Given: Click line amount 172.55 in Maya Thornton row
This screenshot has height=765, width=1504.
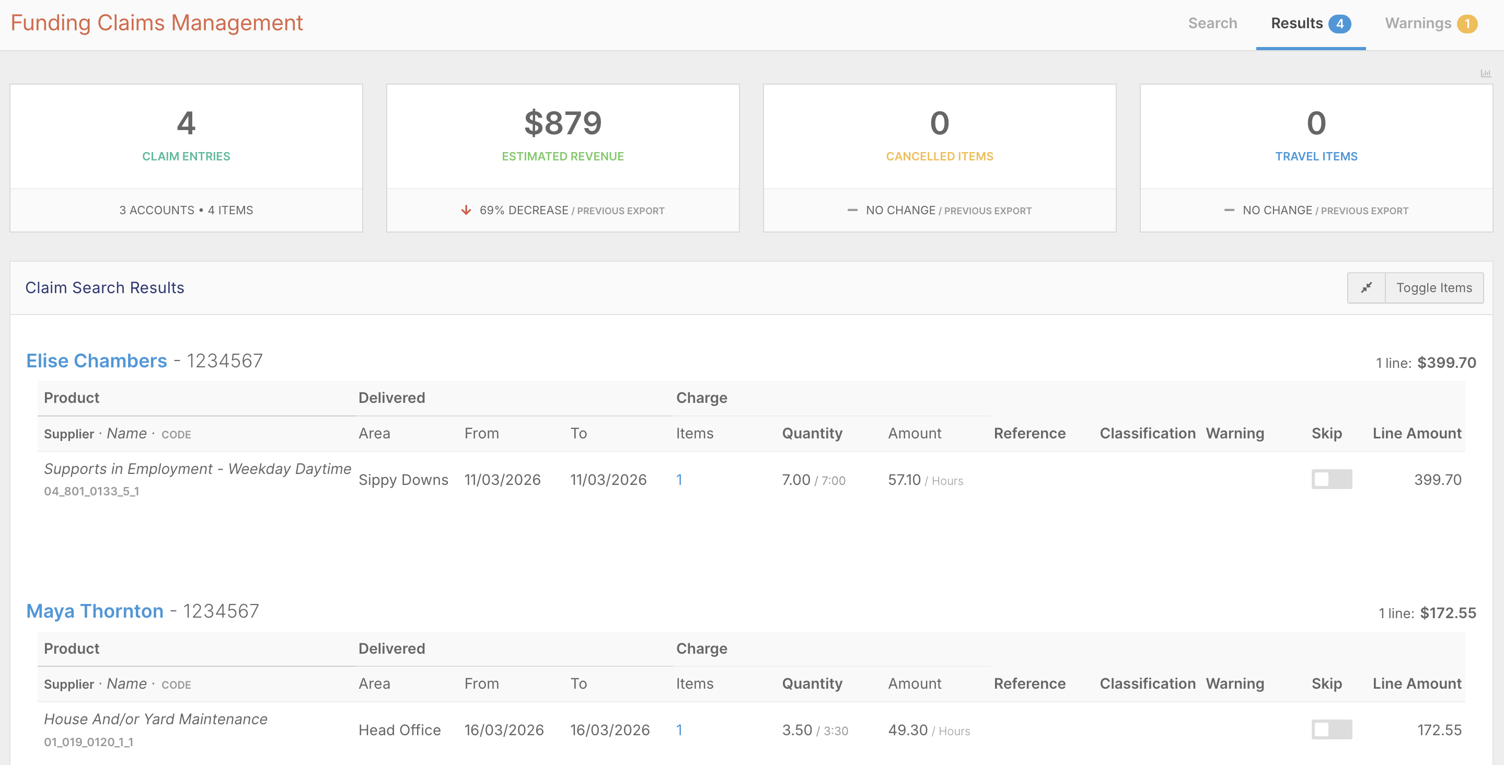Looking at the screenshot, I should 1439,729.
